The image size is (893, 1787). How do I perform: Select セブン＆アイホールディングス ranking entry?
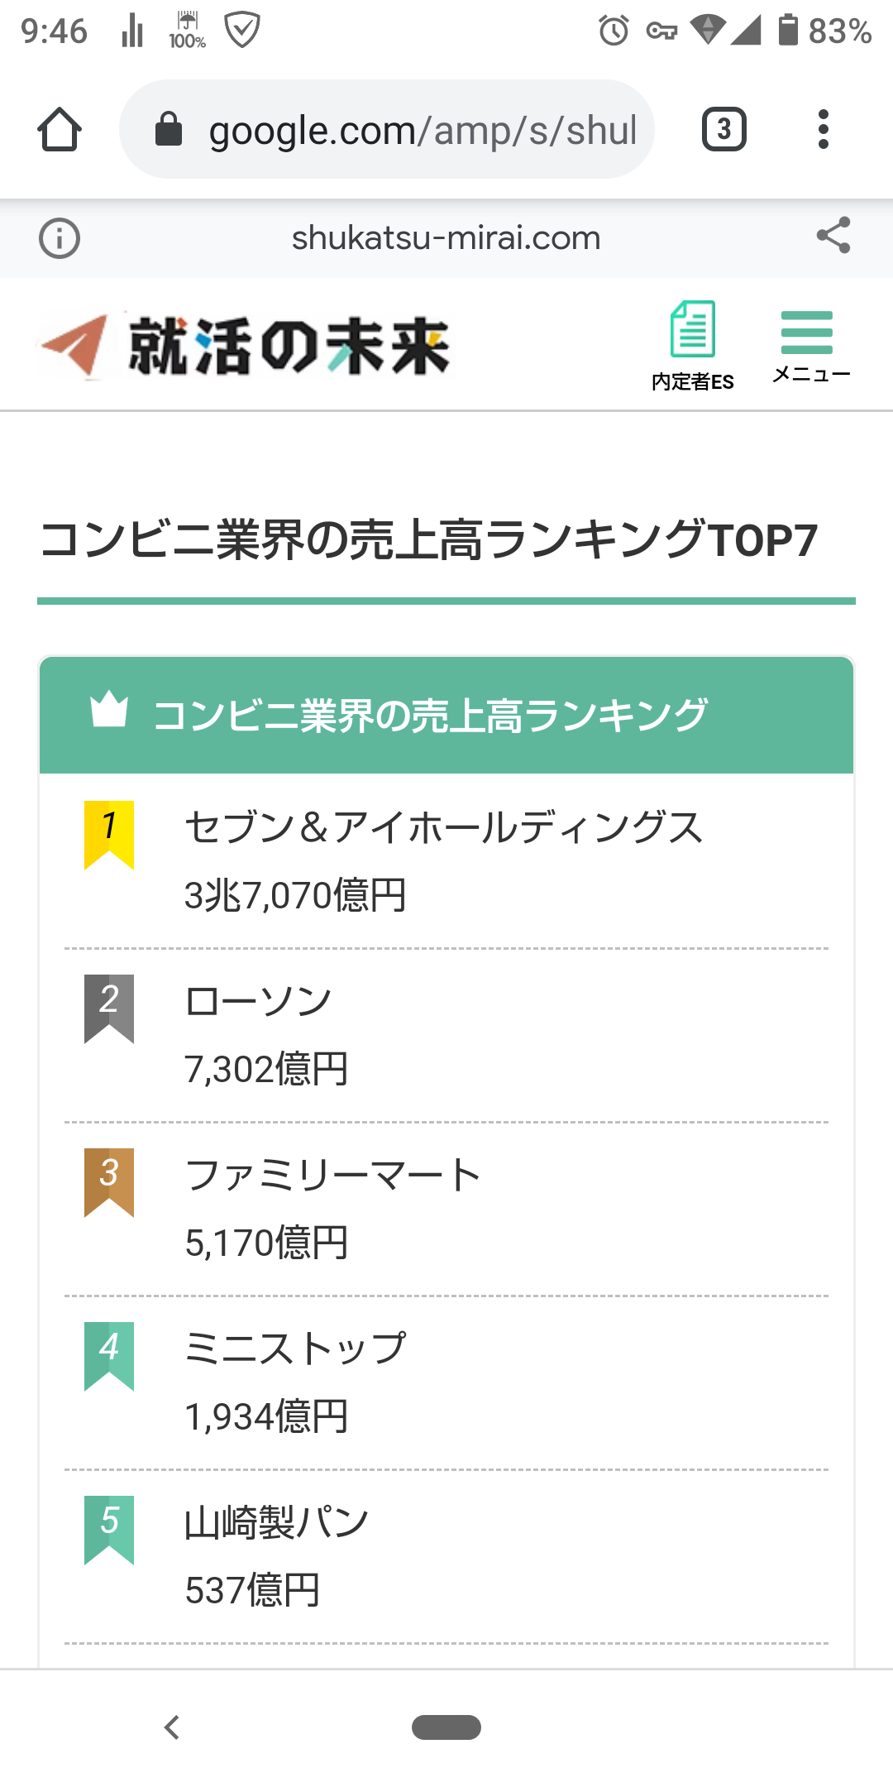click(x=443, y=827)
